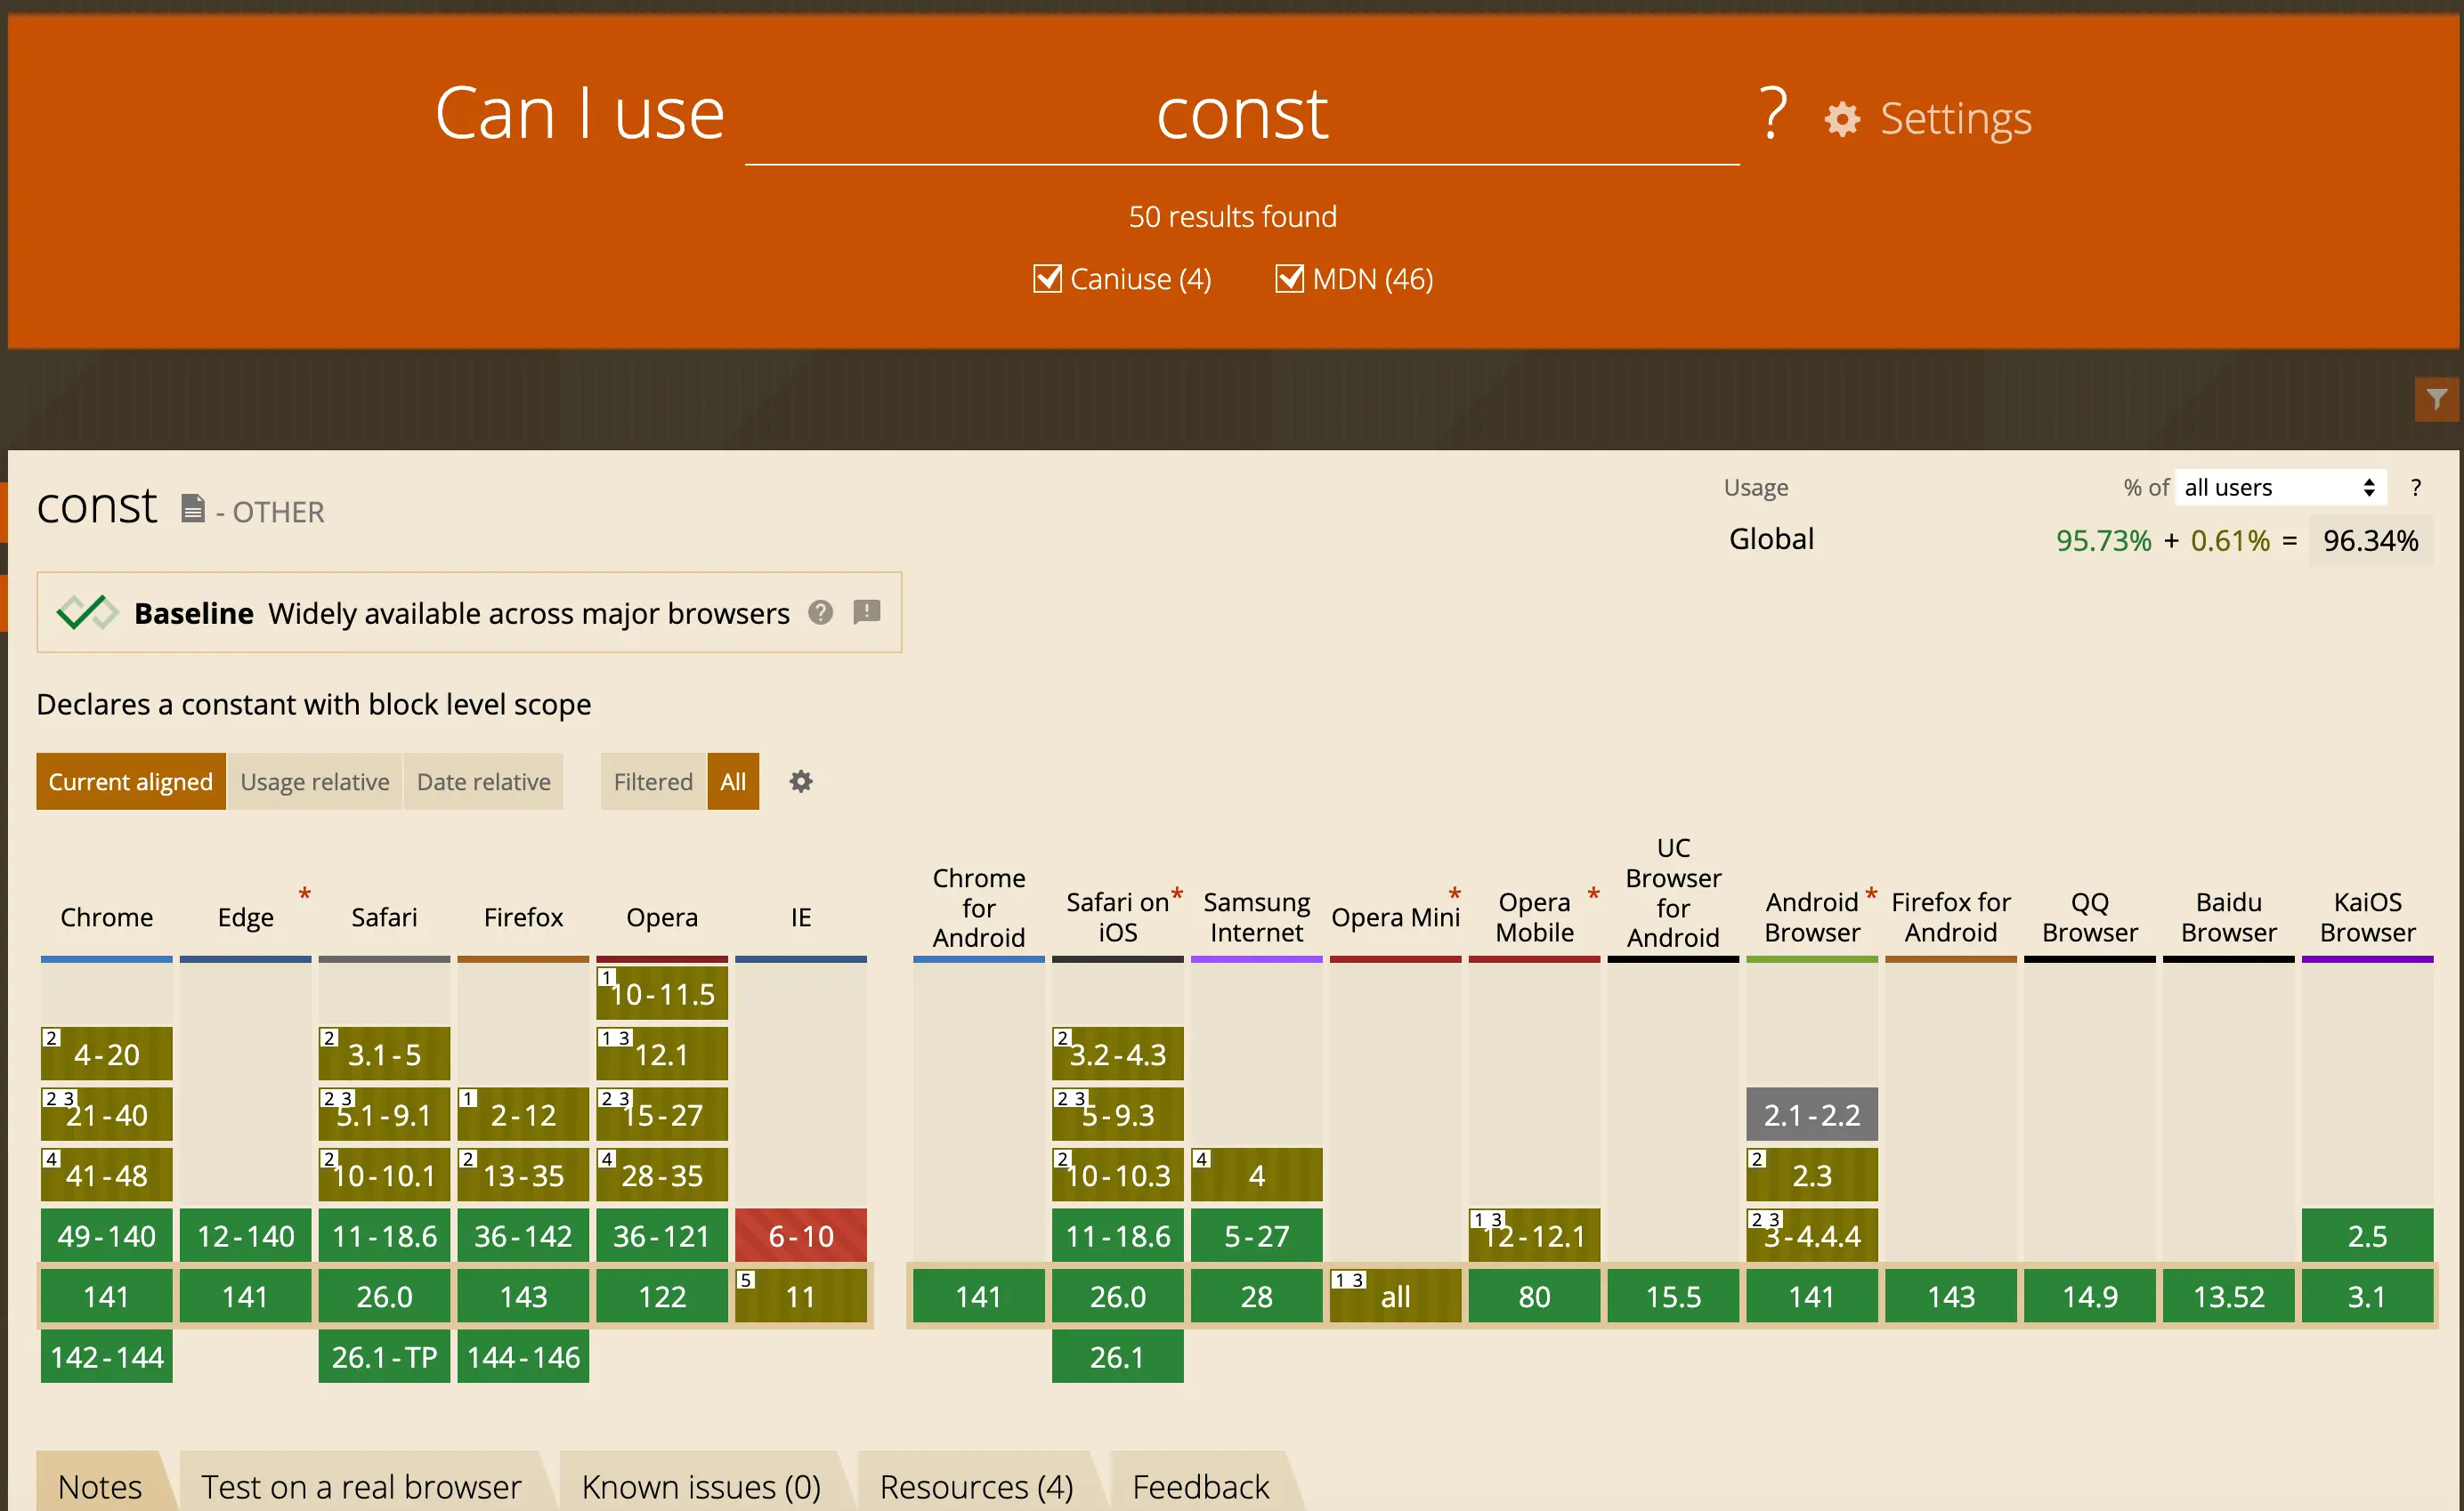Open the filter panel via the funnel icon
The image size is (2464, 1511).
(x=2437, y=399)
